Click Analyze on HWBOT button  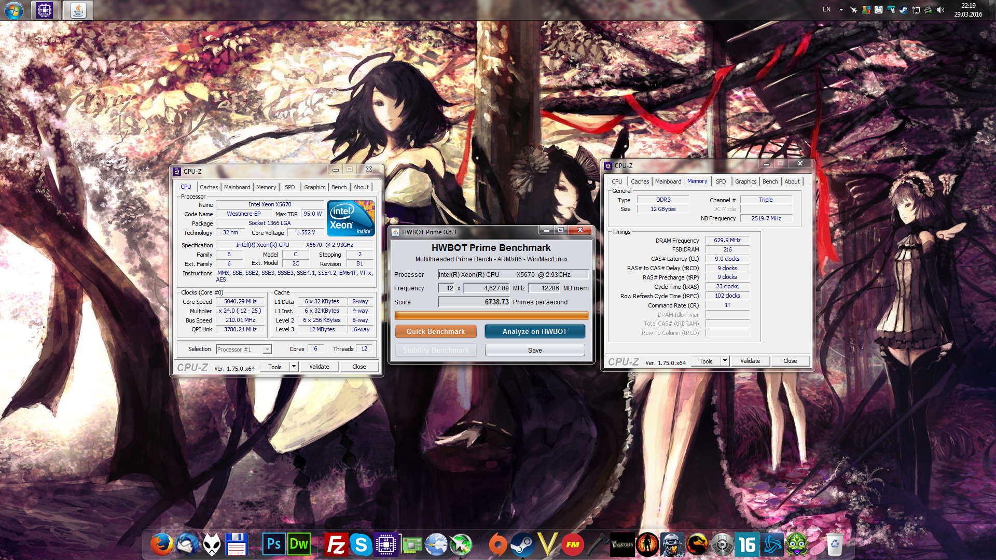535,331
